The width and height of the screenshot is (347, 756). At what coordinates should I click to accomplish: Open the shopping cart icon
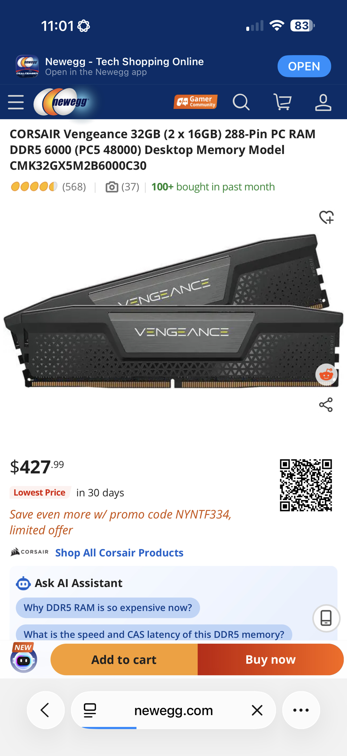click(x=283, y=102)
